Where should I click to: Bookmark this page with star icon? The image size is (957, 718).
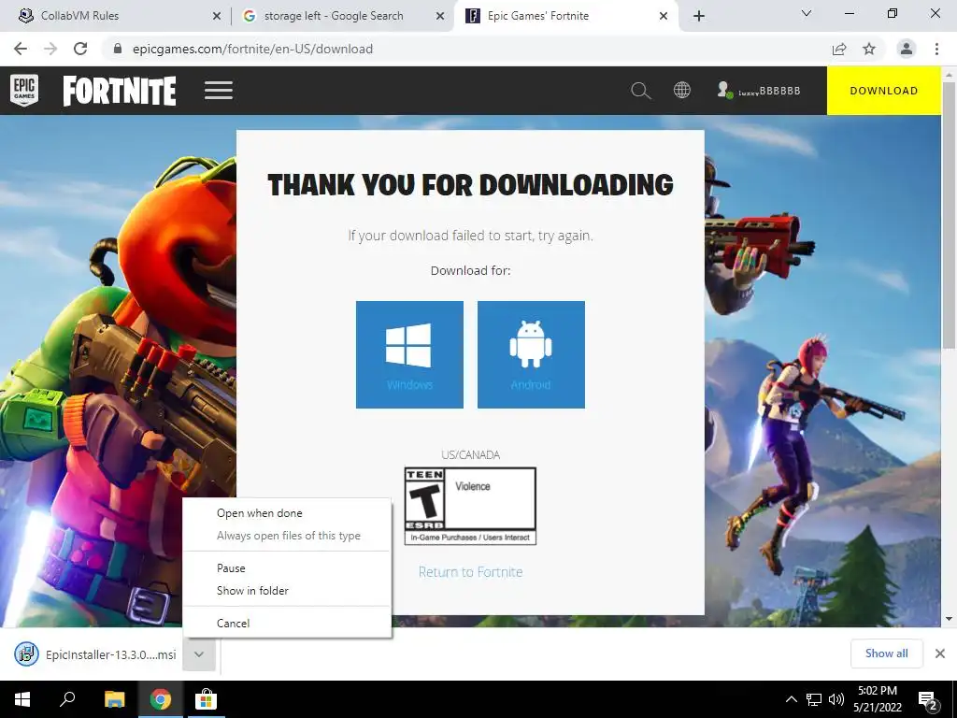coord(869,49)
